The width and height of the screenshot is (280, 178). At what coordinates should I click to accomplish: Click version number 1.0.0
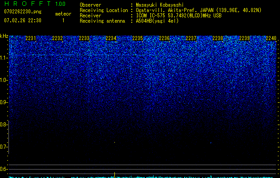point(61,4)
